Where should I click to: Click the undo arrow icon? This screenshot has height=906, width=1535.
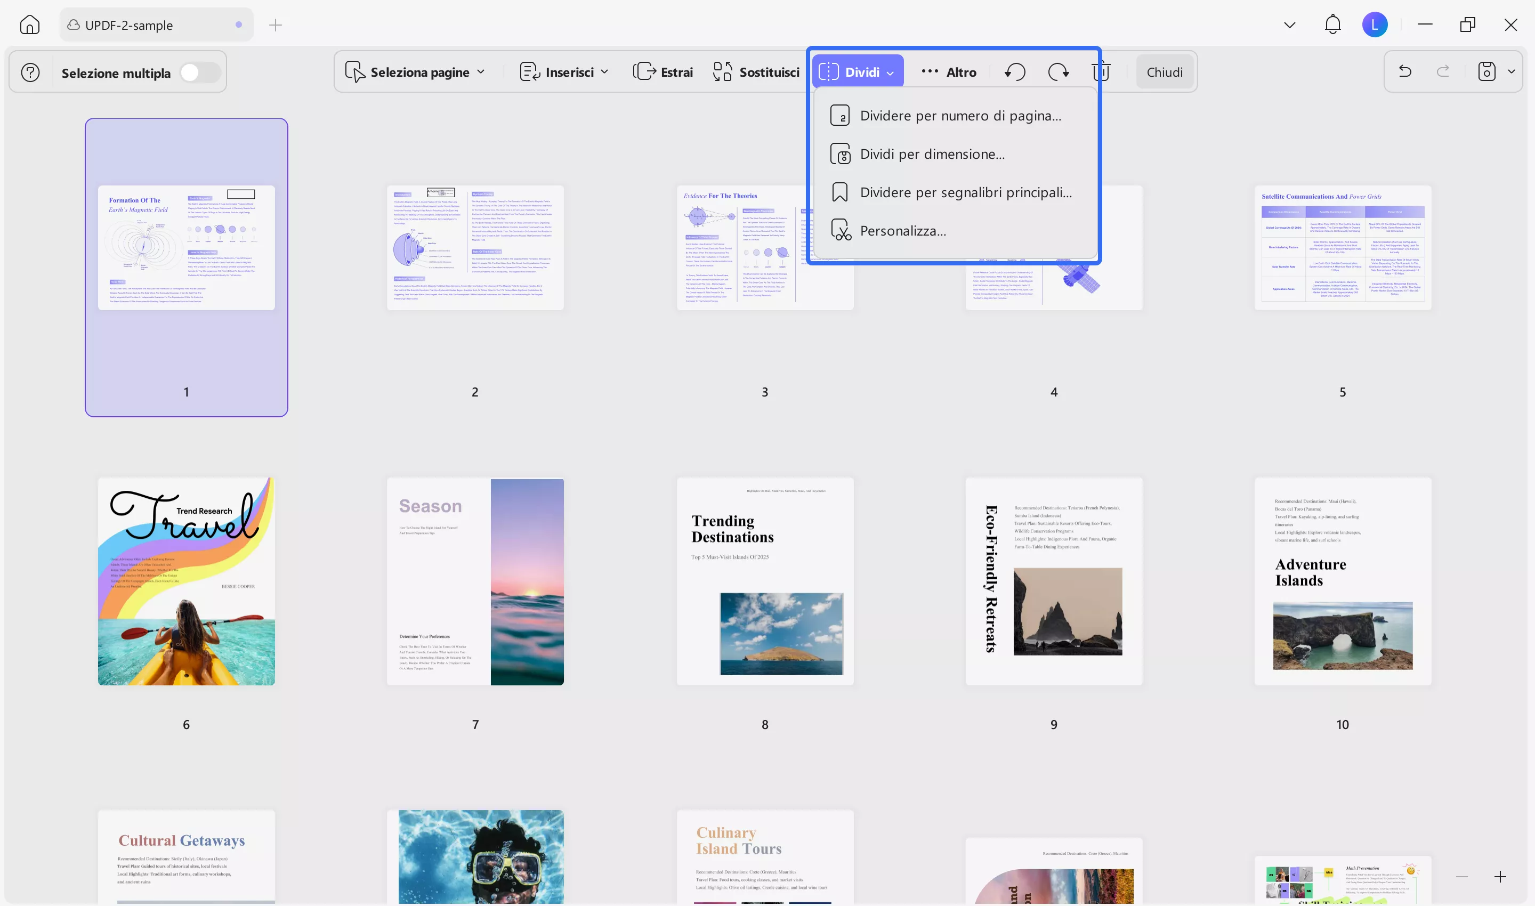pos(1405,71)
